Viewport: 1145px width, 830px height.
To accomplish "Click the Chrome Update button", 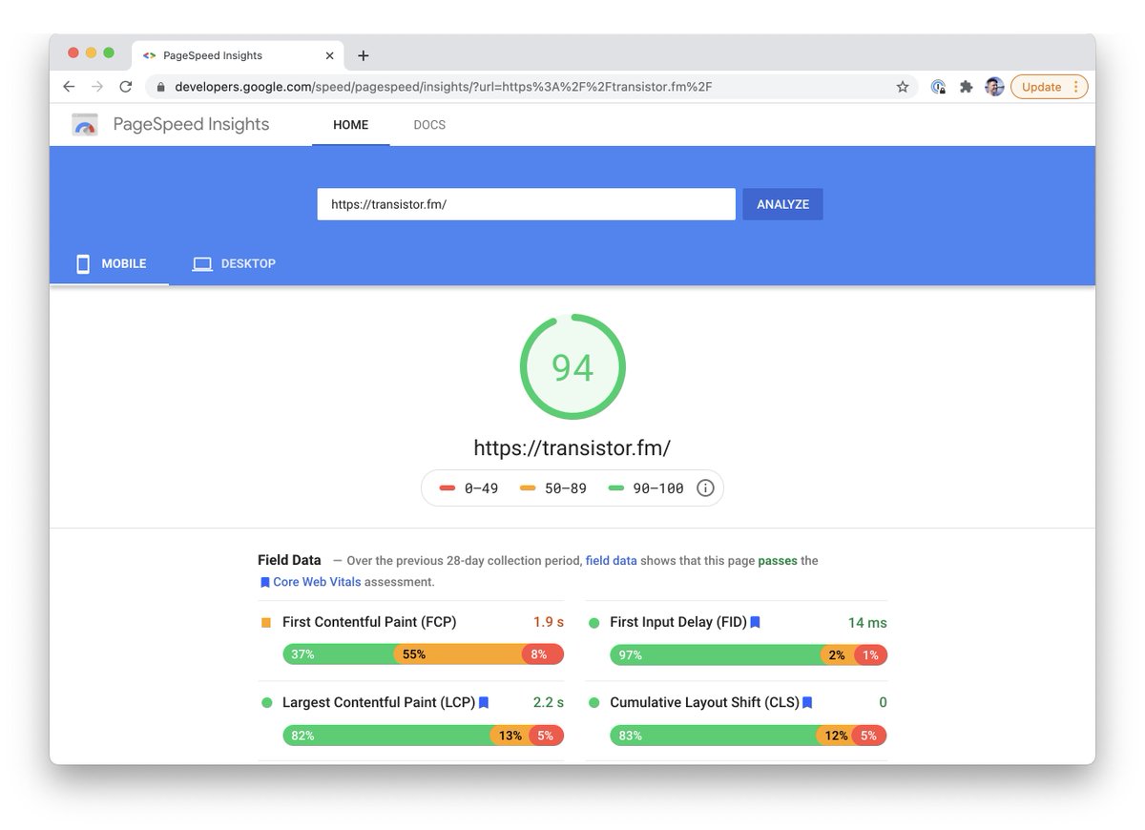I will (1049, 87).
